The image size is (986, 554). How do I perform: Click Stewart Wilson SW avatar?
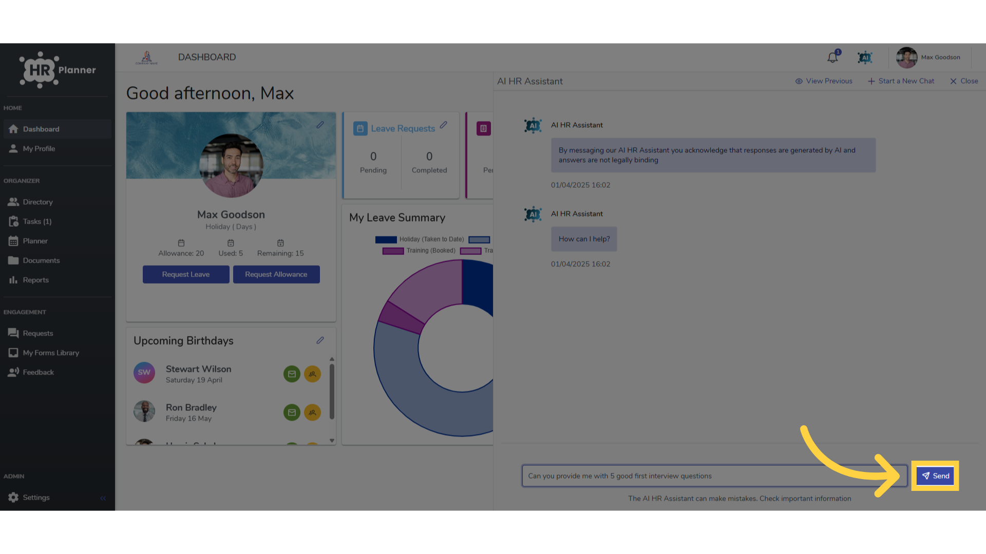144,372
